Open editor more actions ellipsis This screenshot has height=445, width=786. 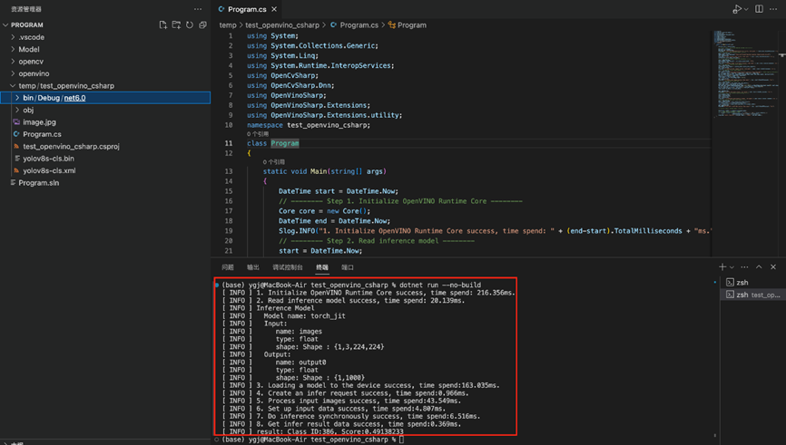pos(773,9)
